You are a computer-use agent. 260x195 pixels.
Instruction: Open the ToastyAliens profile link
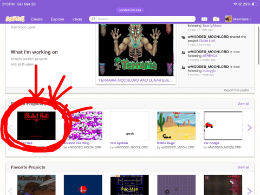click(x=212, y=25)
